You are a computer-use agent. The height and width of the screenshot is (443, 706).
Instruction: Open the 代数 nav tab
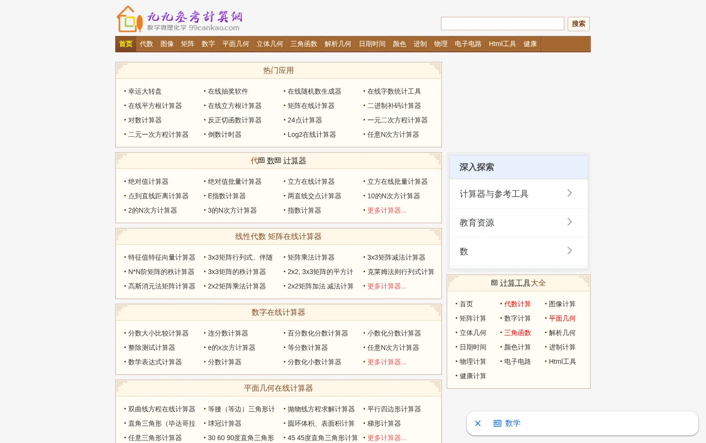tap(146, 44)
